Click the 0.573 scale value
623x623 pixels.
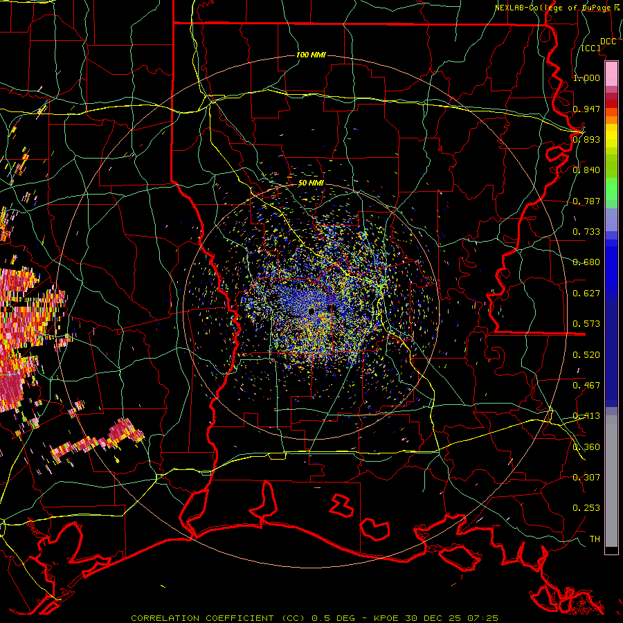[x=586, y=324]
